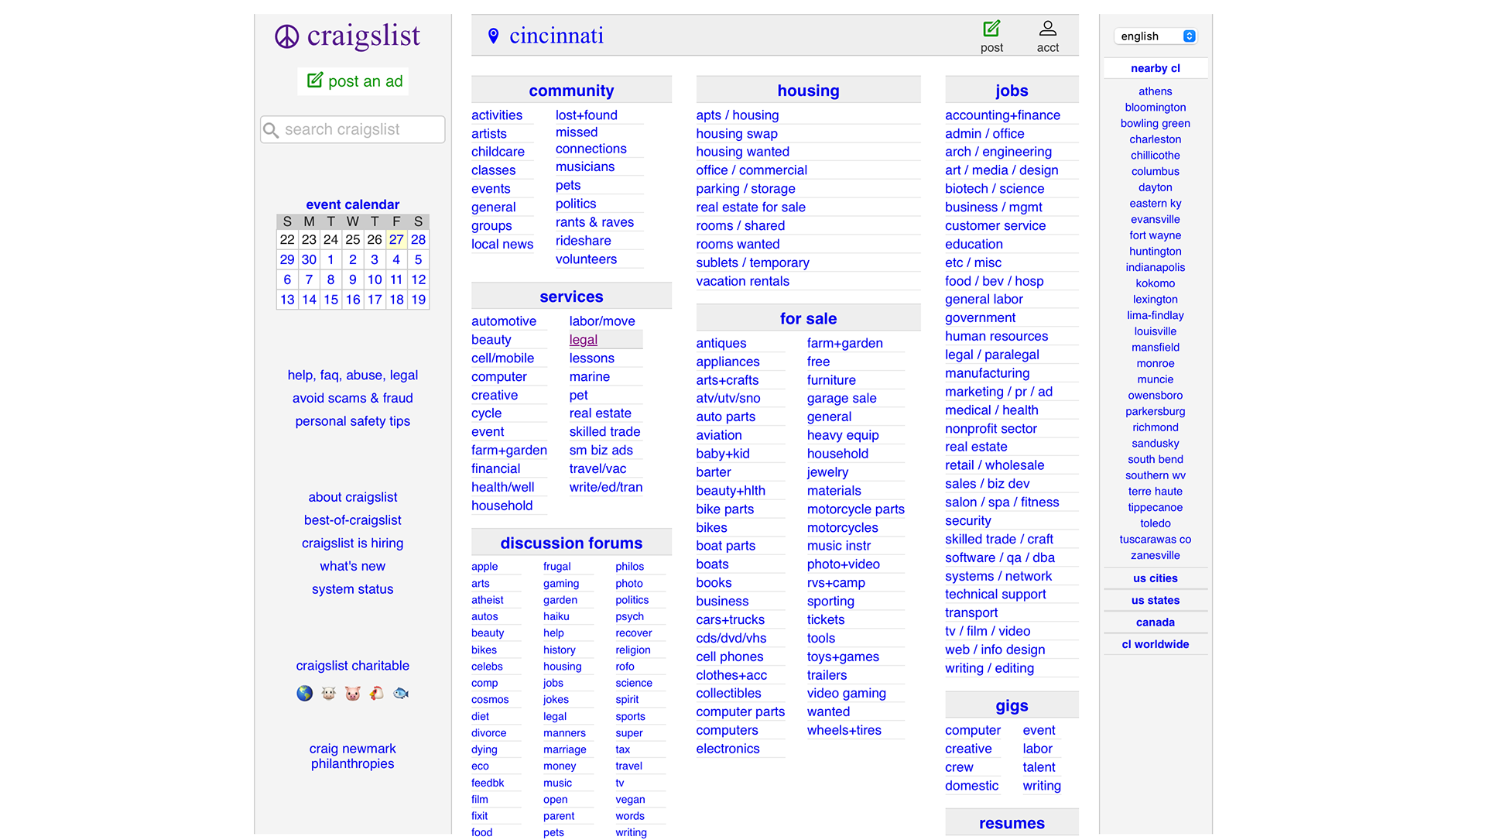1486x840 pixels.
Task: Open the gigs section header
Action: [1012, 705]
